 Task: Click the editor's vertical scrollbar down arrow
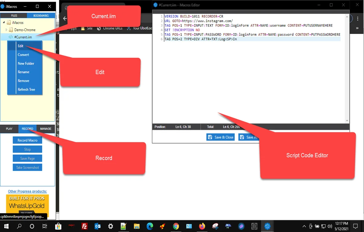coord(347,121)
